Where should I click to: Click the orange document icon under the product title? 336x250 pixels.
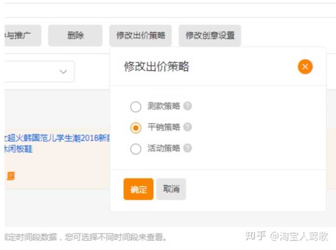click(10, 176)
